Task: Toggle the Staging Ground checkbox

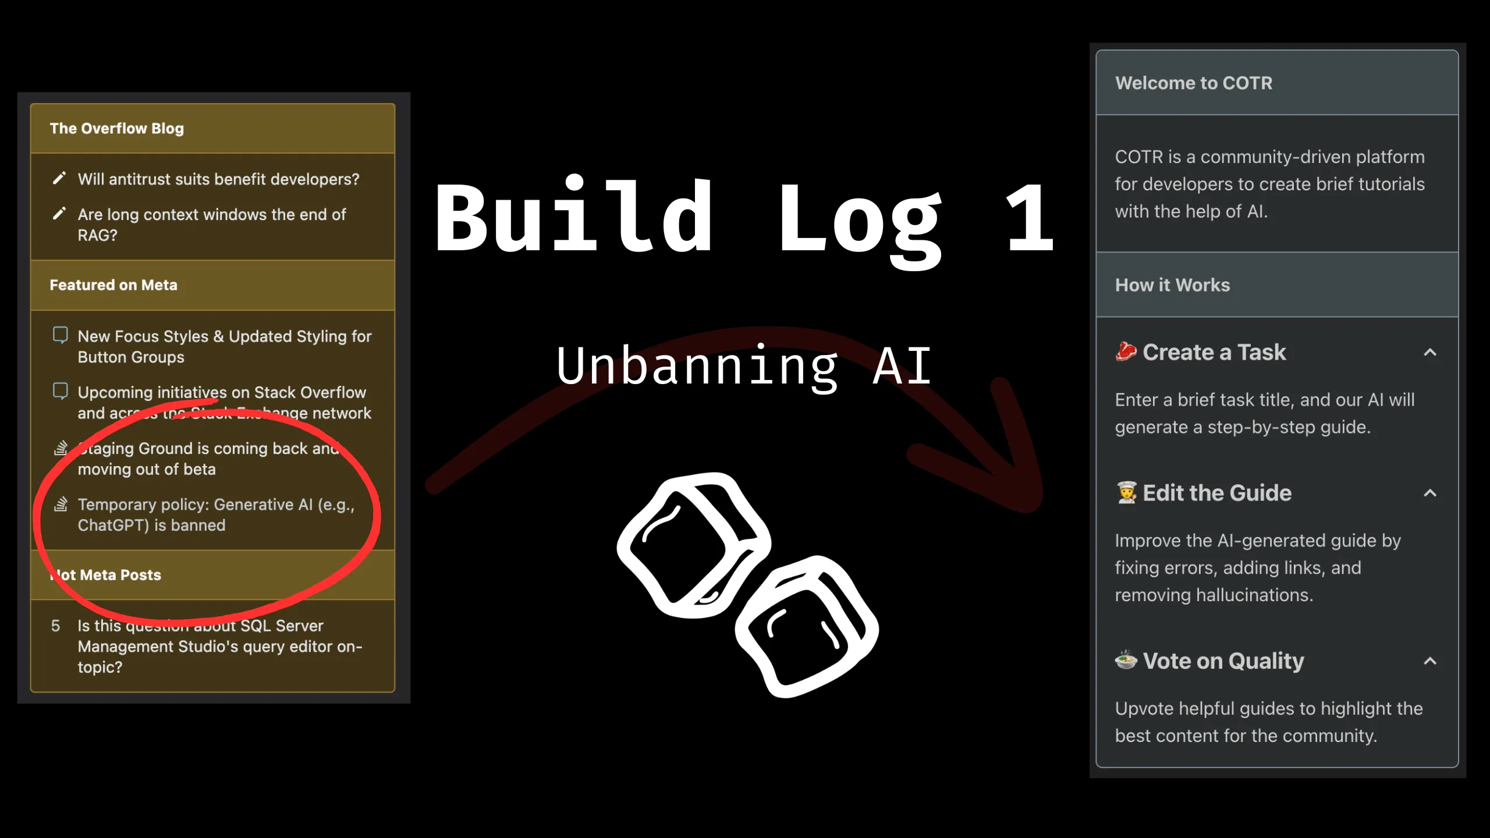Action: 61,448
